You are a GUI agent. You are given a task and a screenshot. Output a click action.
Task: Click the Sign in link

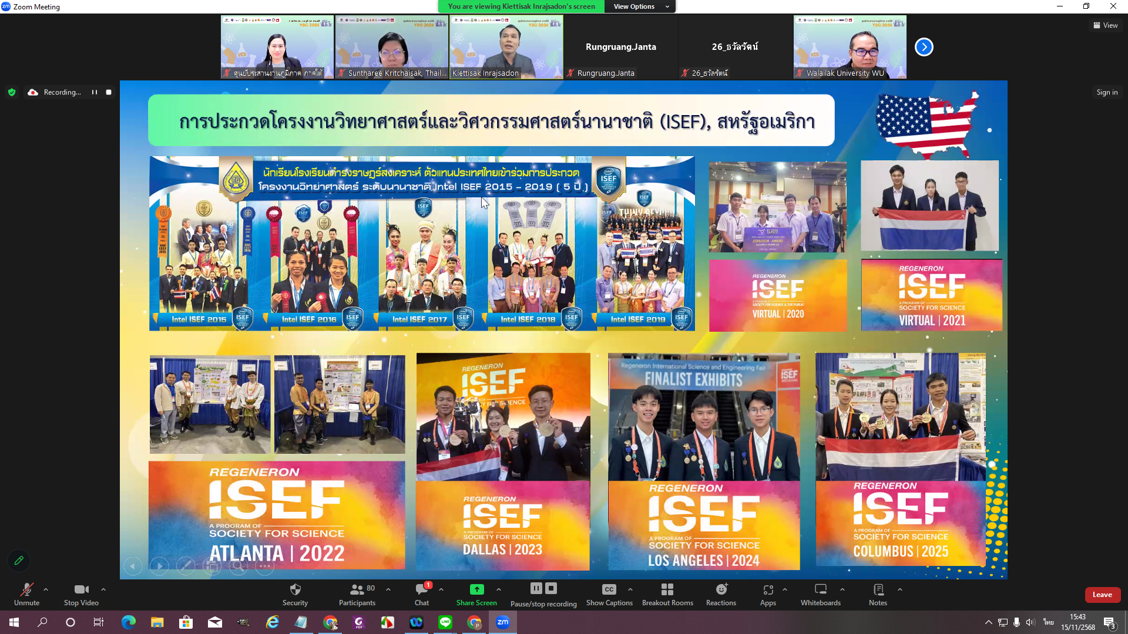point(1107,92)
